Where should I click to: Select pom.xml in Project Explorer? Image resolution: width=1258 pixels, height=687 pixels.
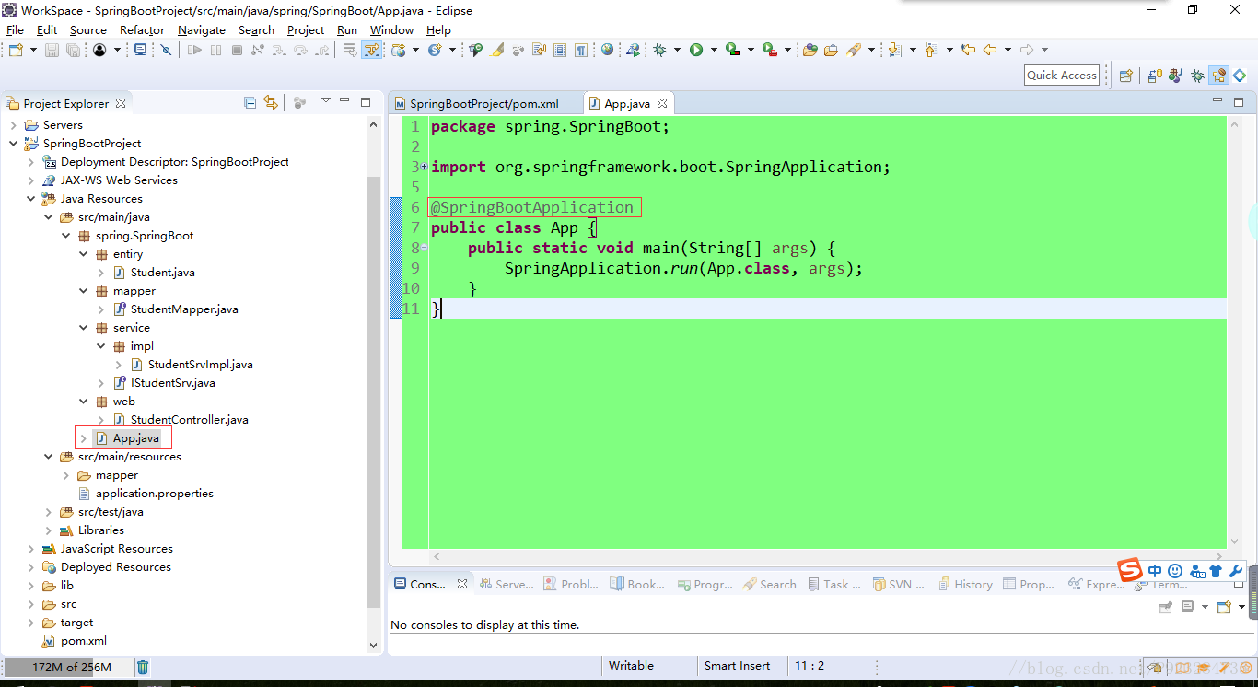point(84,640)
